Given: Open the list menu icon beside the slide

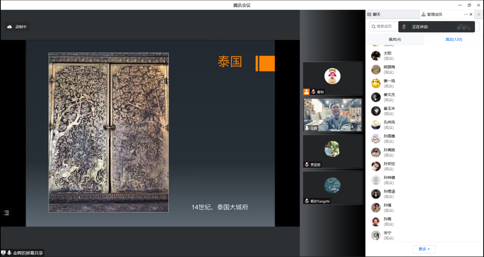Looking at the screenshot, I should 6,213.
